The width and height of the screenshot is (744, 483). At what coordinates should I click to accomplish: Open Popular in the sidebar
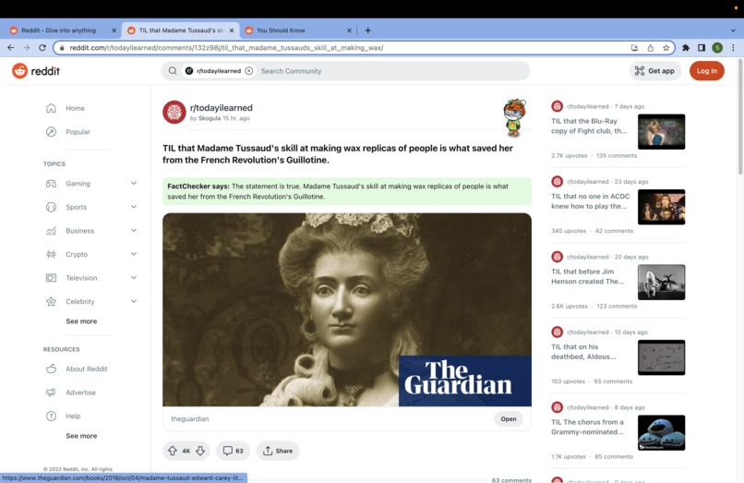pos(78,131)
